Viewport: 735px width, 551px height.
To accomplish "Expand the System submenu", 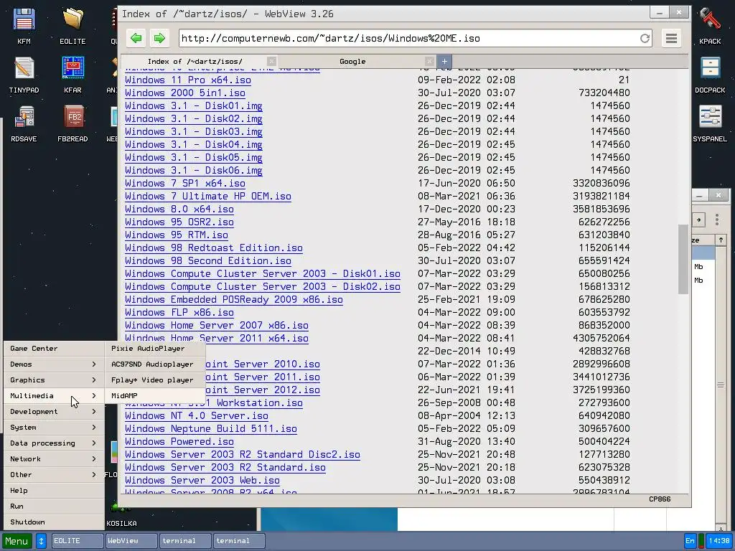I will 53,428.
